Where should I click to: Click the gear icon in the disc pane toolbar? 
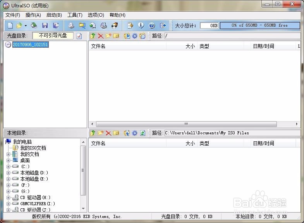click(134, 36)
